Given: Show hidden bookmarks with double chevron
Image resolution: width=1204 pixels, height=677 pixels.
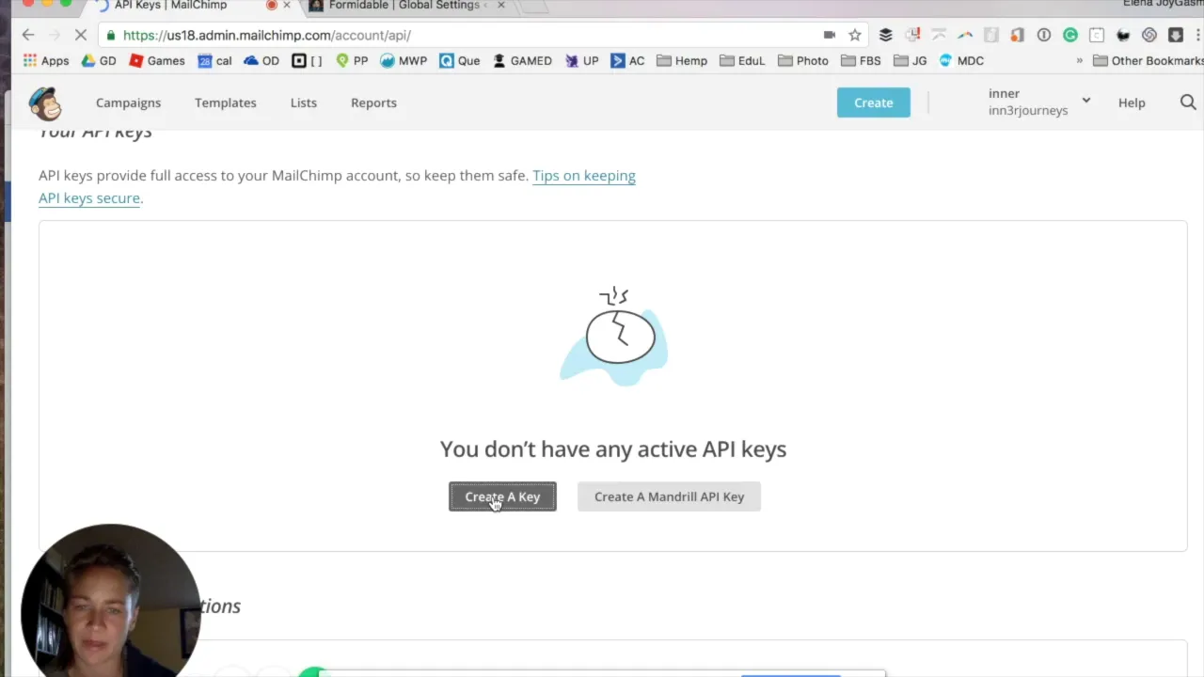Looking at the screenshot, I should pos(1079,60).
